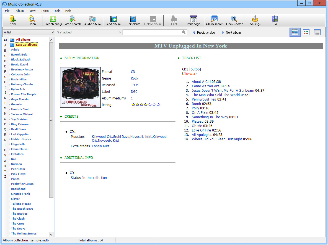
Task: Filter artists by letter N
Action: click(5, 114)
